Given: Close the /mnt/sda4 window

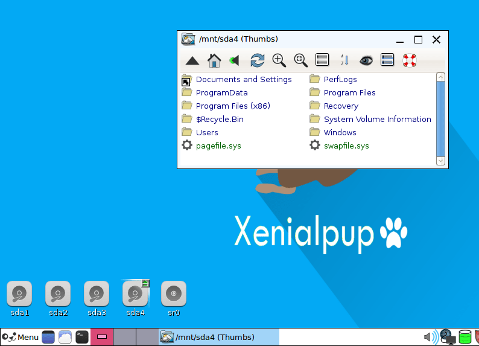Looking at the screenshot, I should (x=436, y=39).
